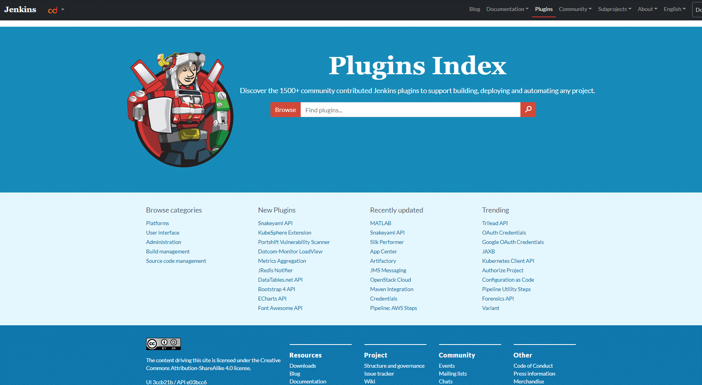Screen dimensions: 702x385
Task: Open the Blog nav link
Action: (474, 9)
